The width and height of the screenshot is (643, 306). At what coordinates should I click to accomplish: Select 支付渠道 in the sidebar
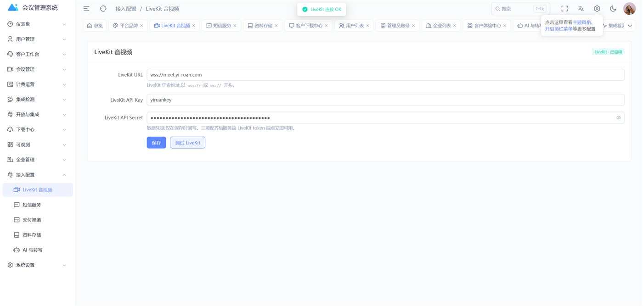pyautogui.click(x=38, y=220)
